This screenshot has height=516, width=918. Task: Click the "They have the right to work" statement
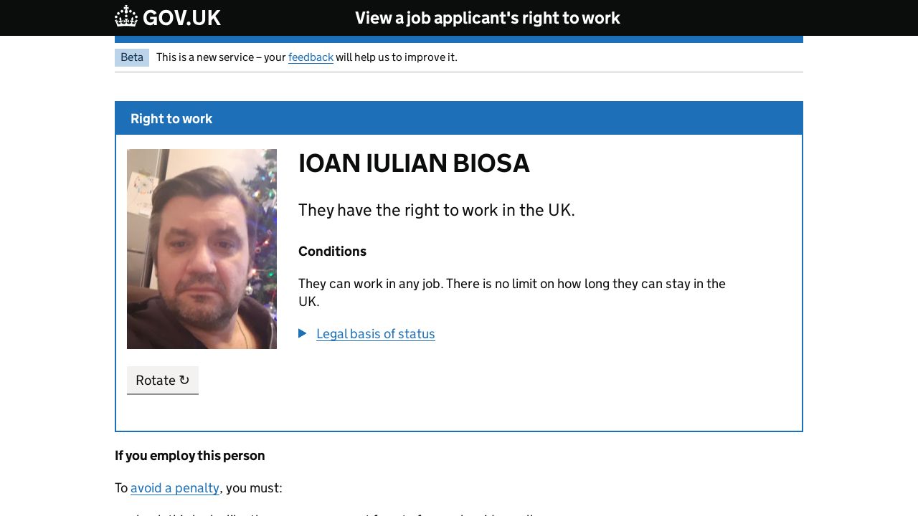click(436, 210)
